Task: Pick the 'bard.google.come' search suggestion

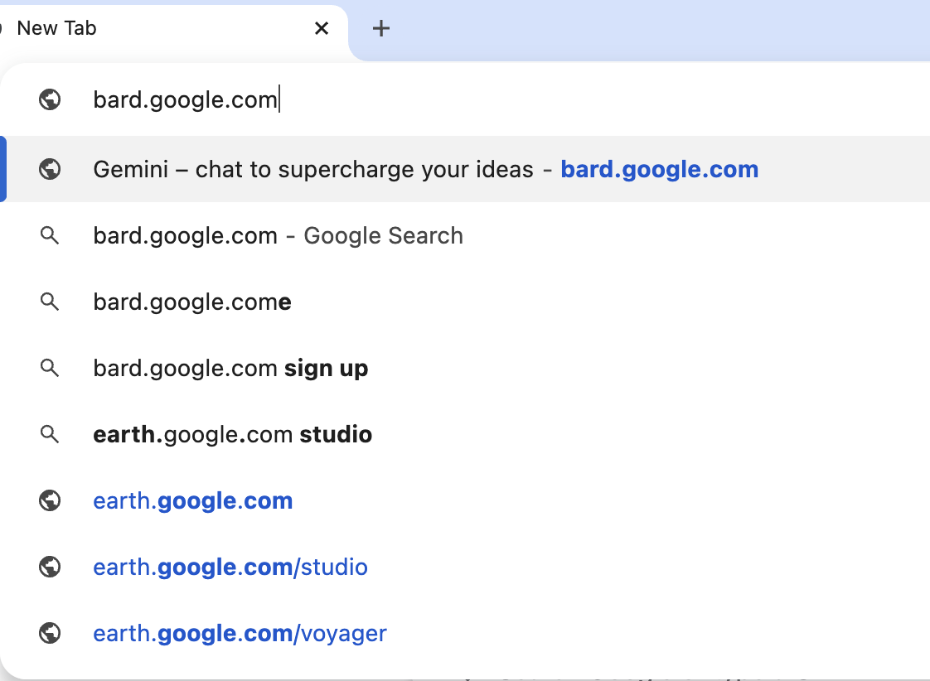Action: click(x=465, y=302)
